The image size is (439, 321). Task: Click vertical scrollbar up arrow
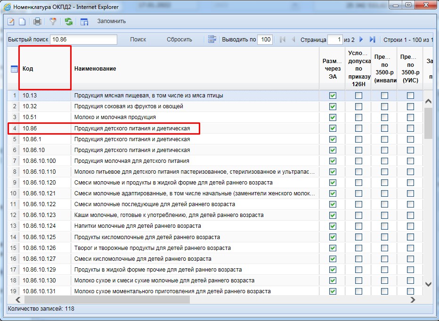(x=428, y=101)
